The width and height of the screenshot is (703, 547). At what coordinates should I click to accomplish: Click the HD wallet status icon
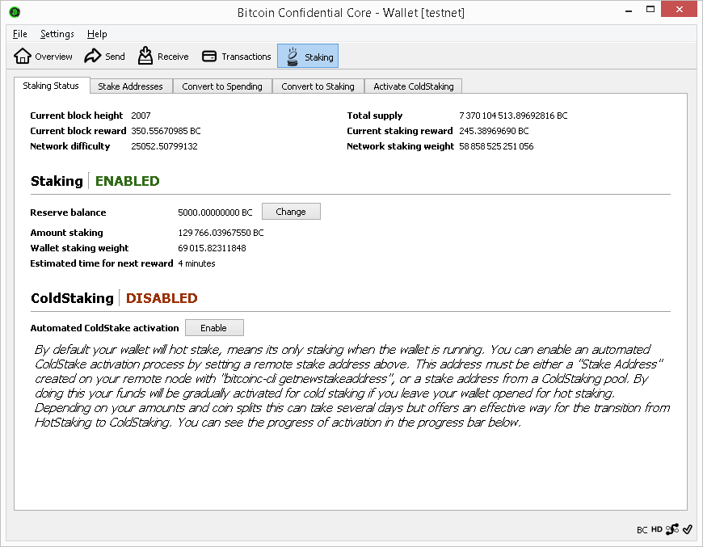pyautogui.click(x=656, y=529)
